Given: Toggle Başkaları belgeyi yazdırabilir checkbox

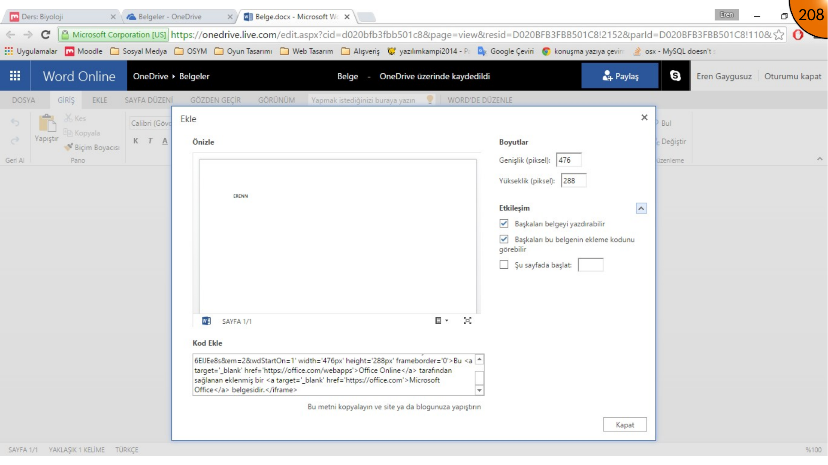Looking at the screenshot, I should point(504,223).
